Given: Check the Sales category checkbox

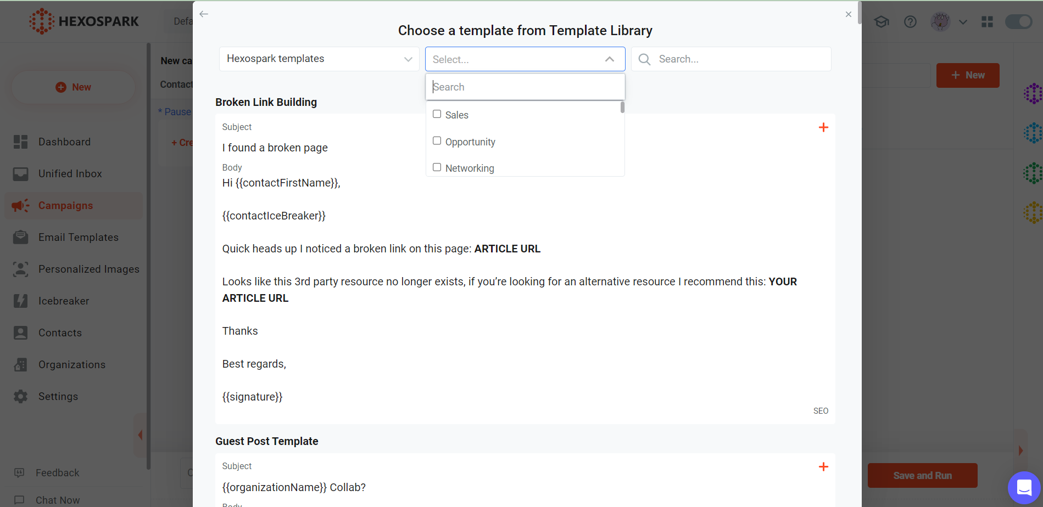Looking at the screenshot, I should 437,114.
